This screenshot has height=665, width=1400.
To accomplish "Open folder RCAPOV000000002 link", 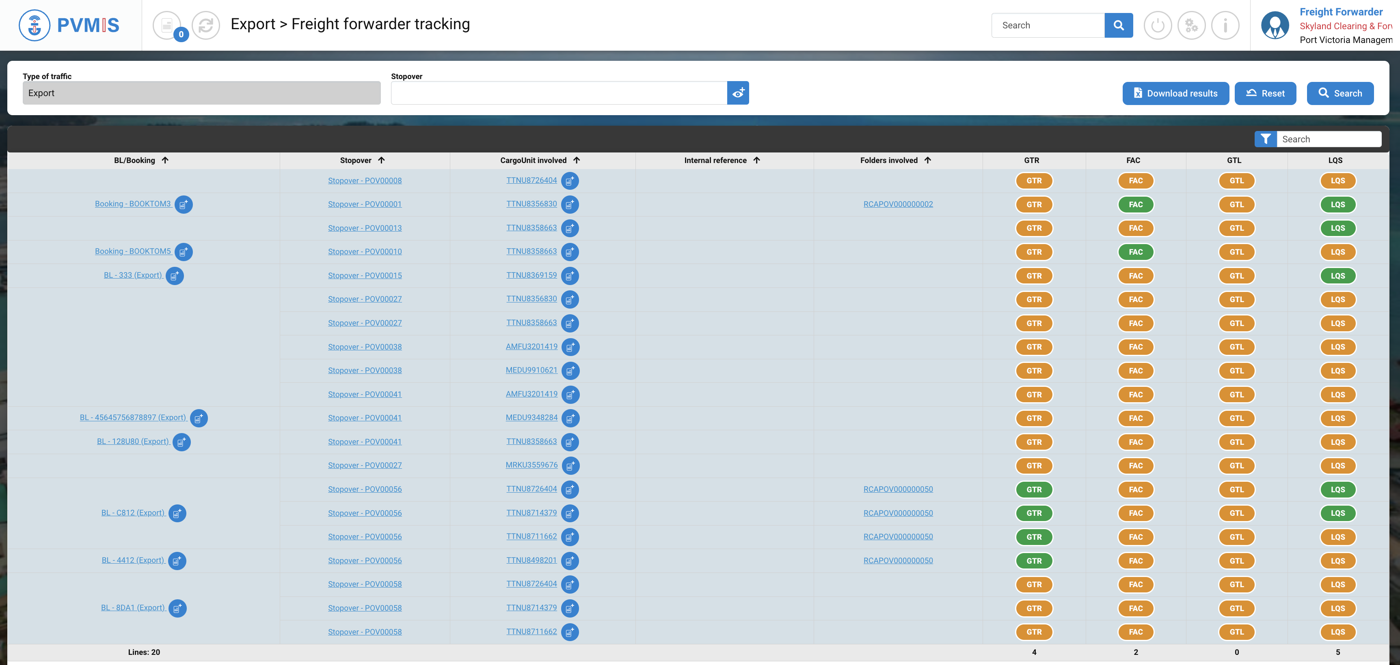I will click(x=898, y=205).
